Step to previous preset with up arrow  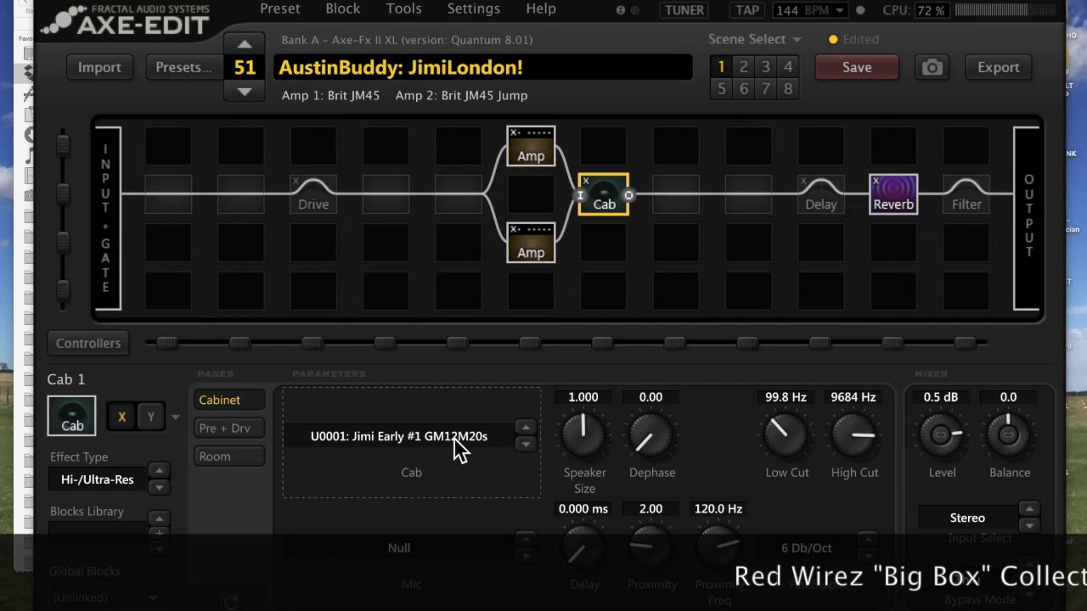pos(245,44)
